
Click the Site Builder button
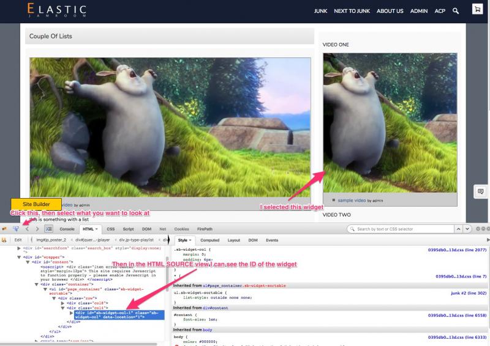point(36,203)
